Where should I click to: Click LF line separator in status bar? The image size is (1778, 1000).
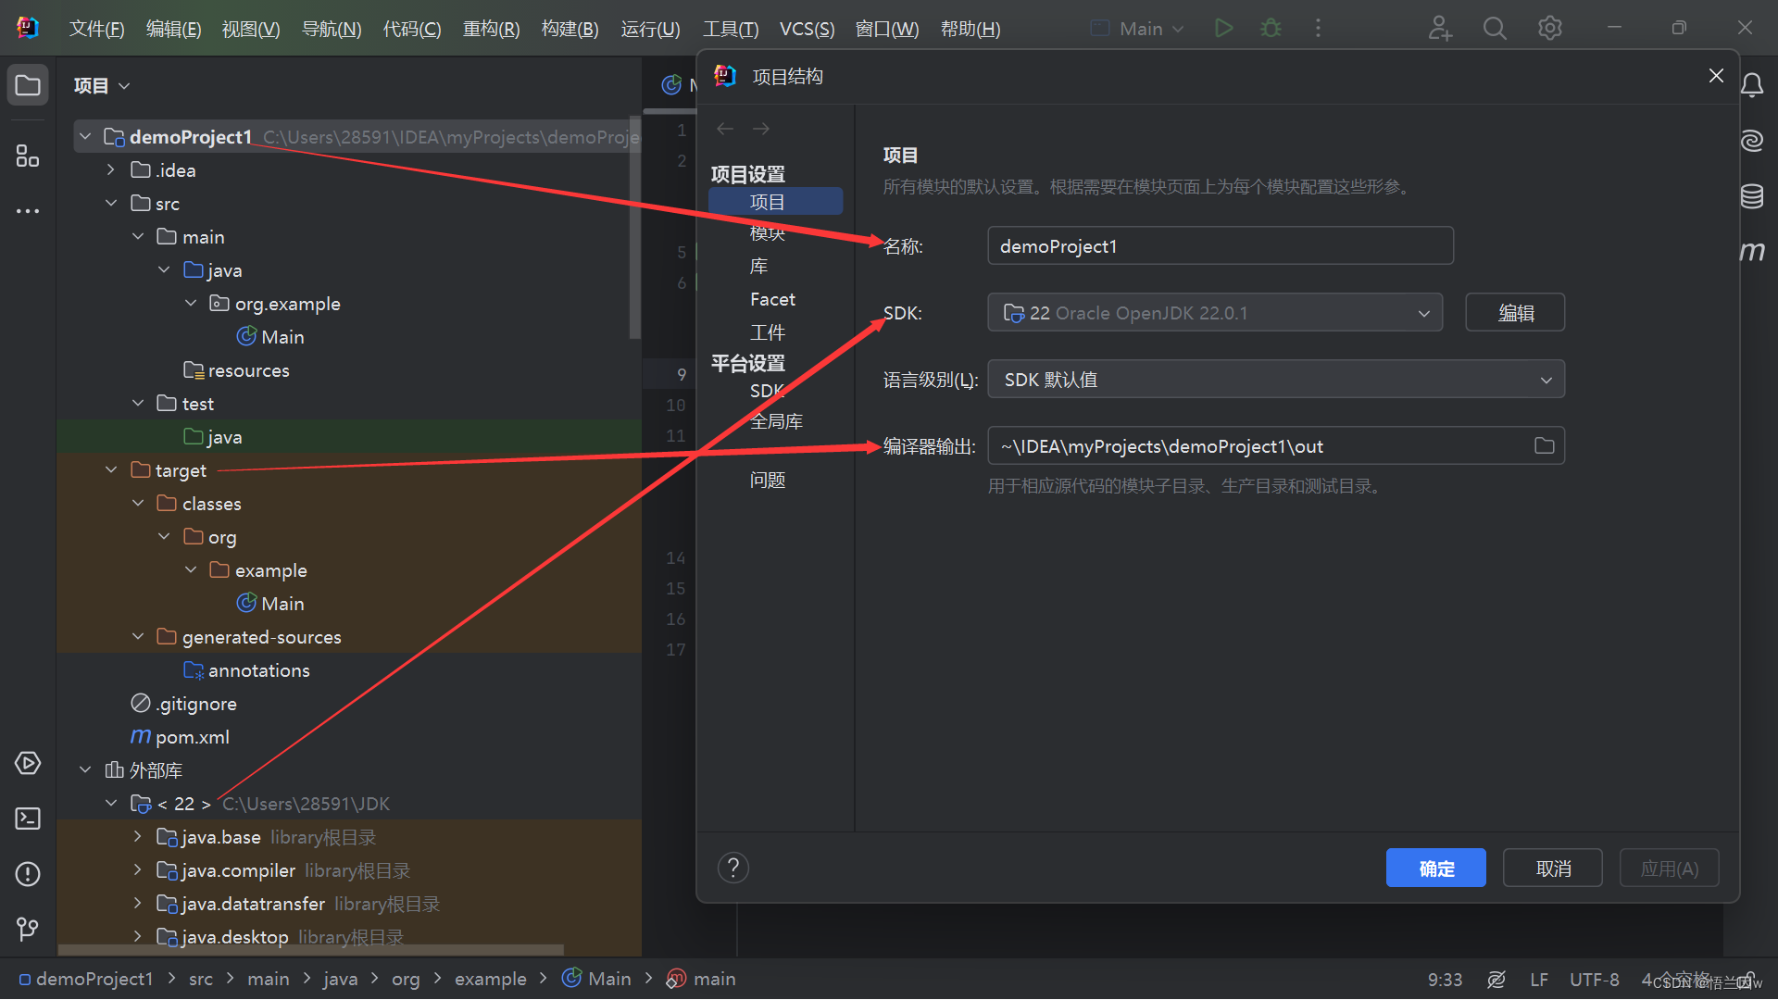point(1538,980)
